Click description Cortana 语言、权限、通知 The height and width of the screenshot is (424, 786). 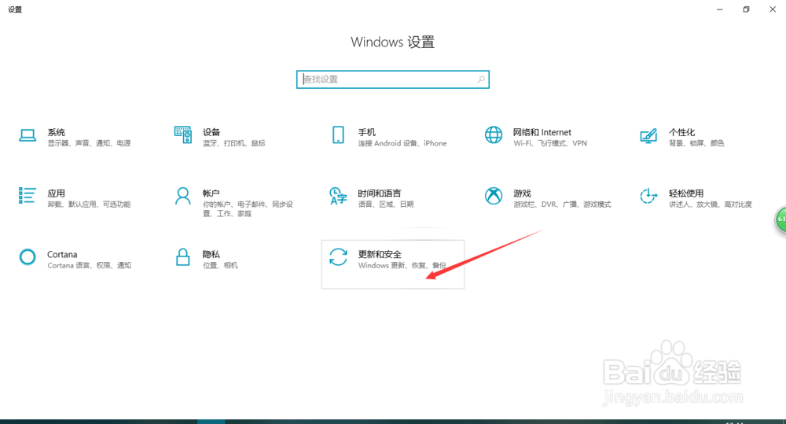click(90, 265)
